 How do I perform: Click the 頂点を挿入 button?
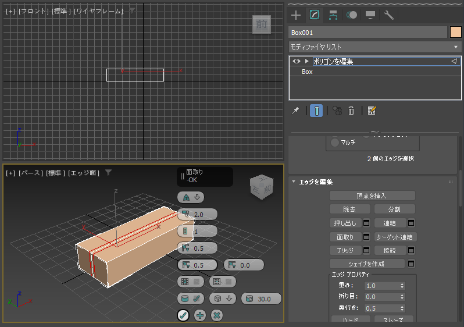pyautogui.click(x=372, y=196)
